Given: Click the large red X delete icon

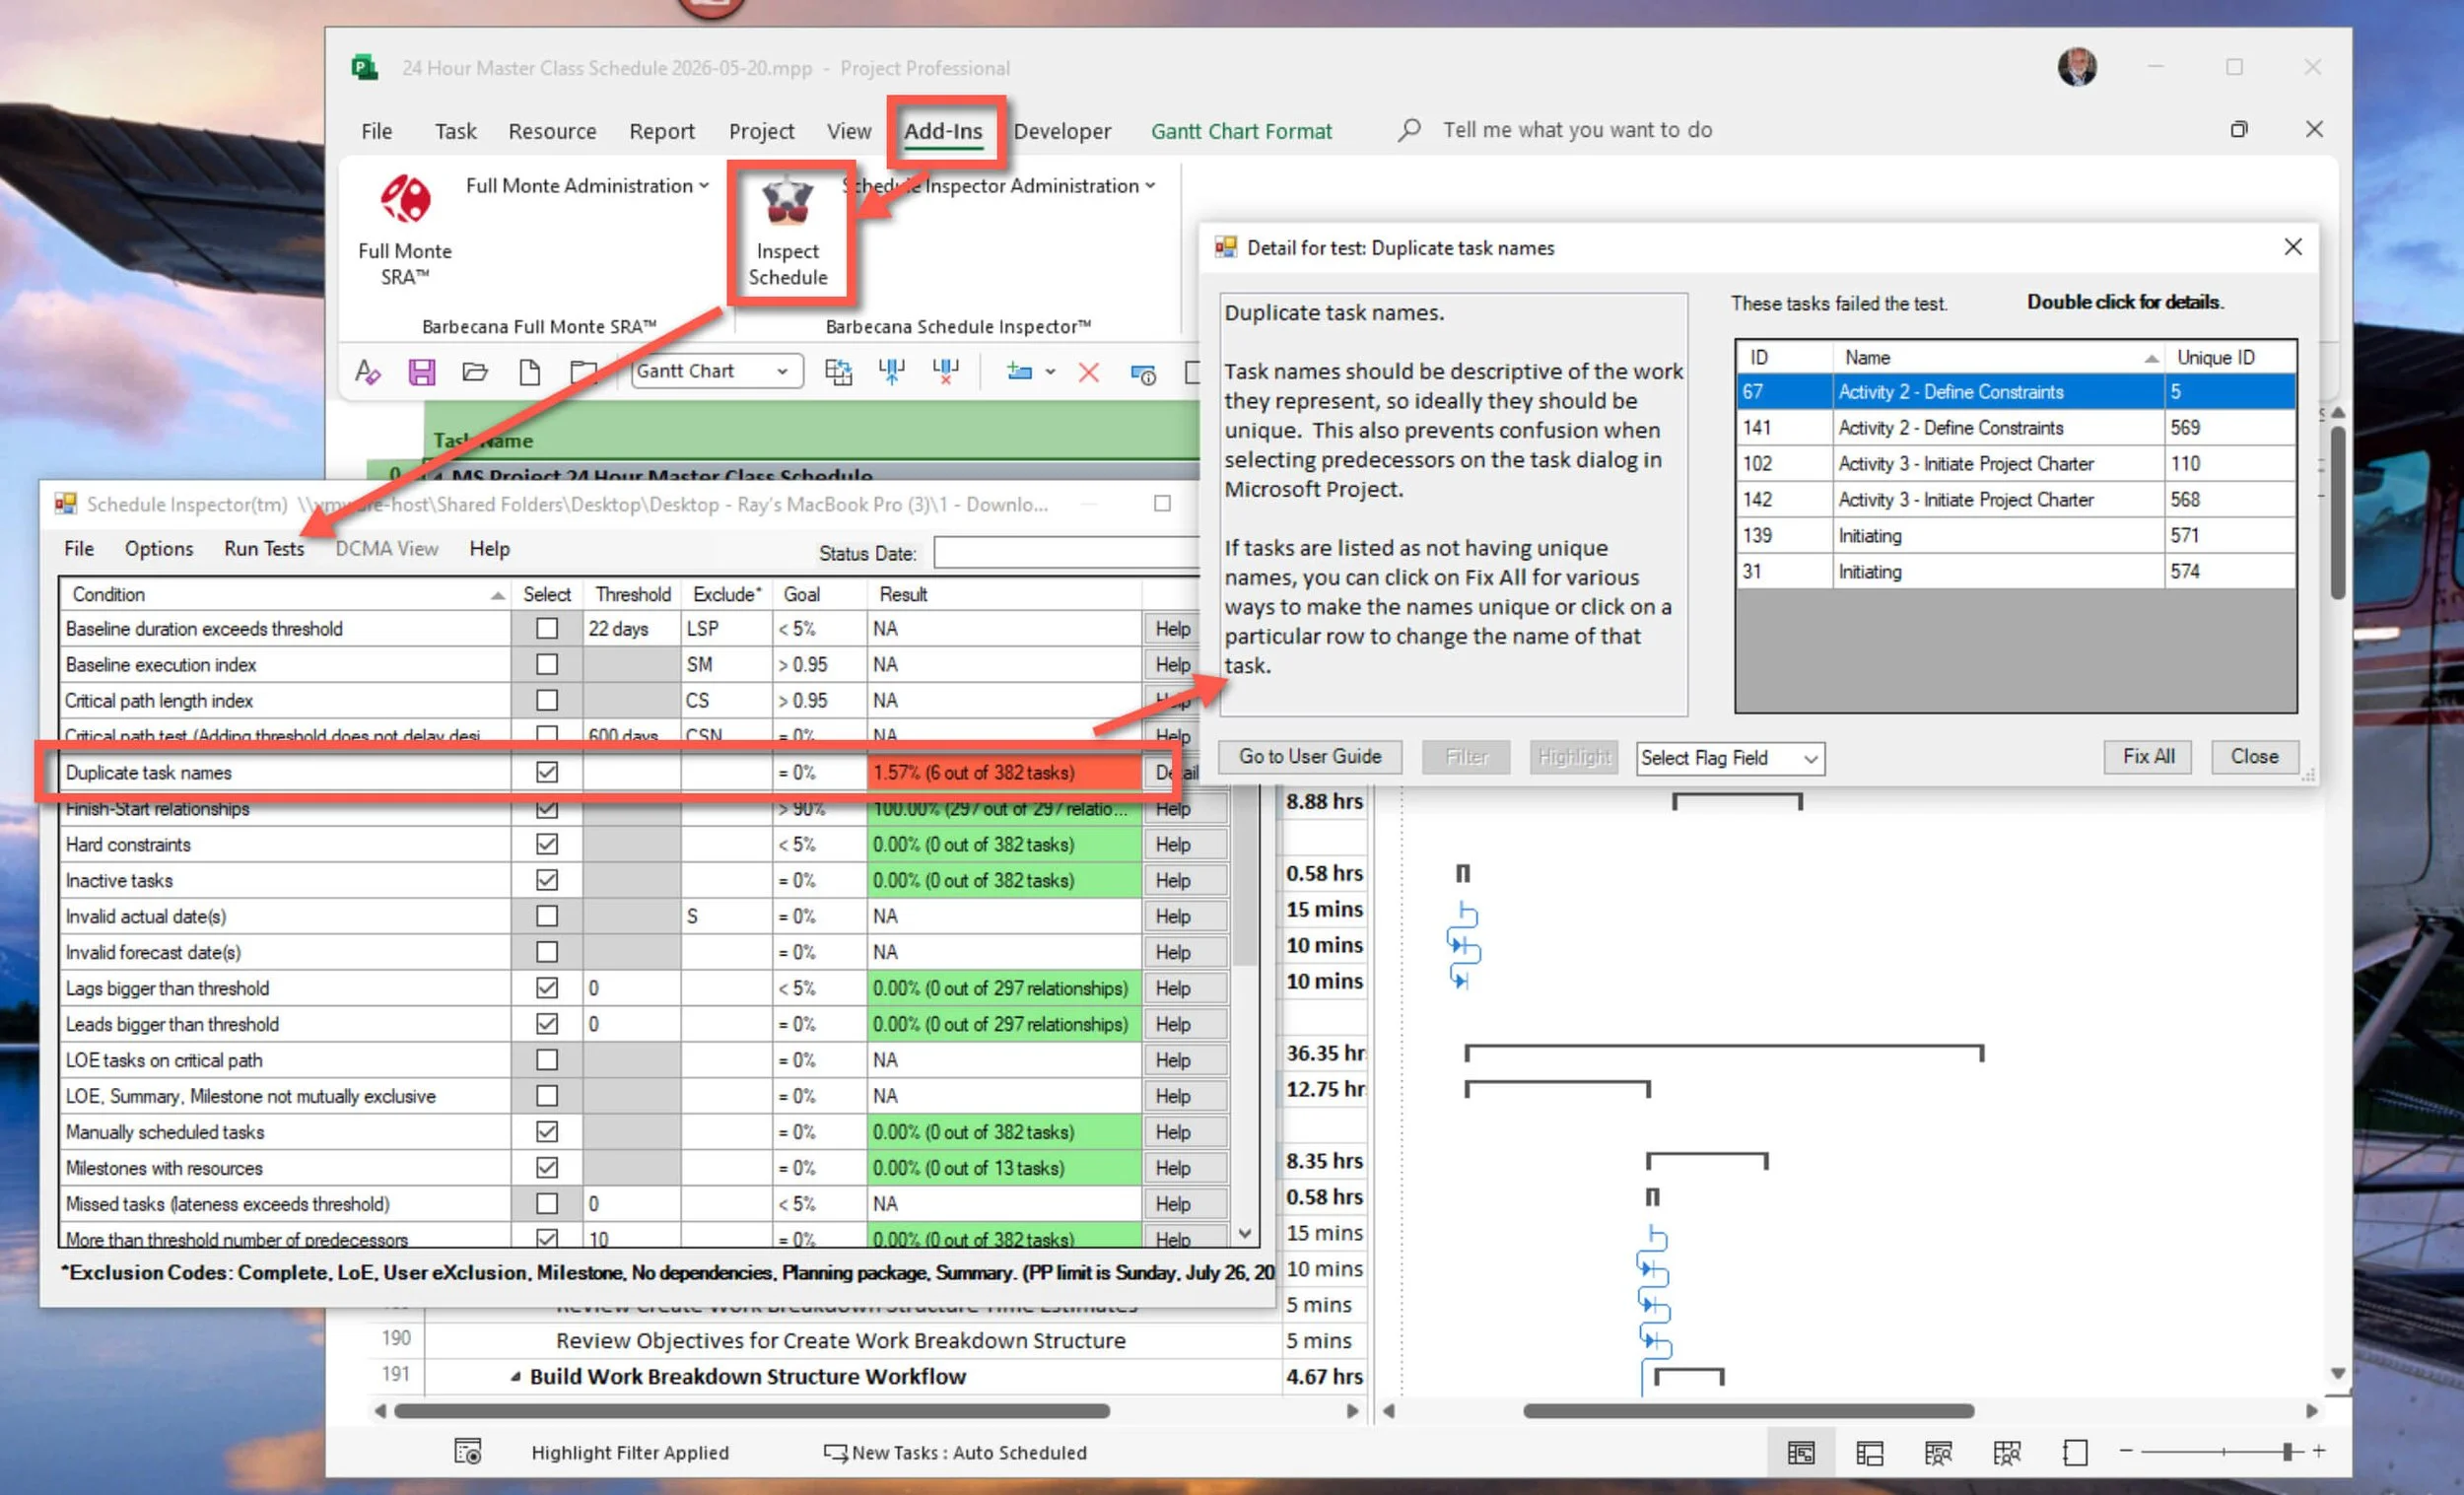Looking at the screenshot, I should (x=1089, y=372).
